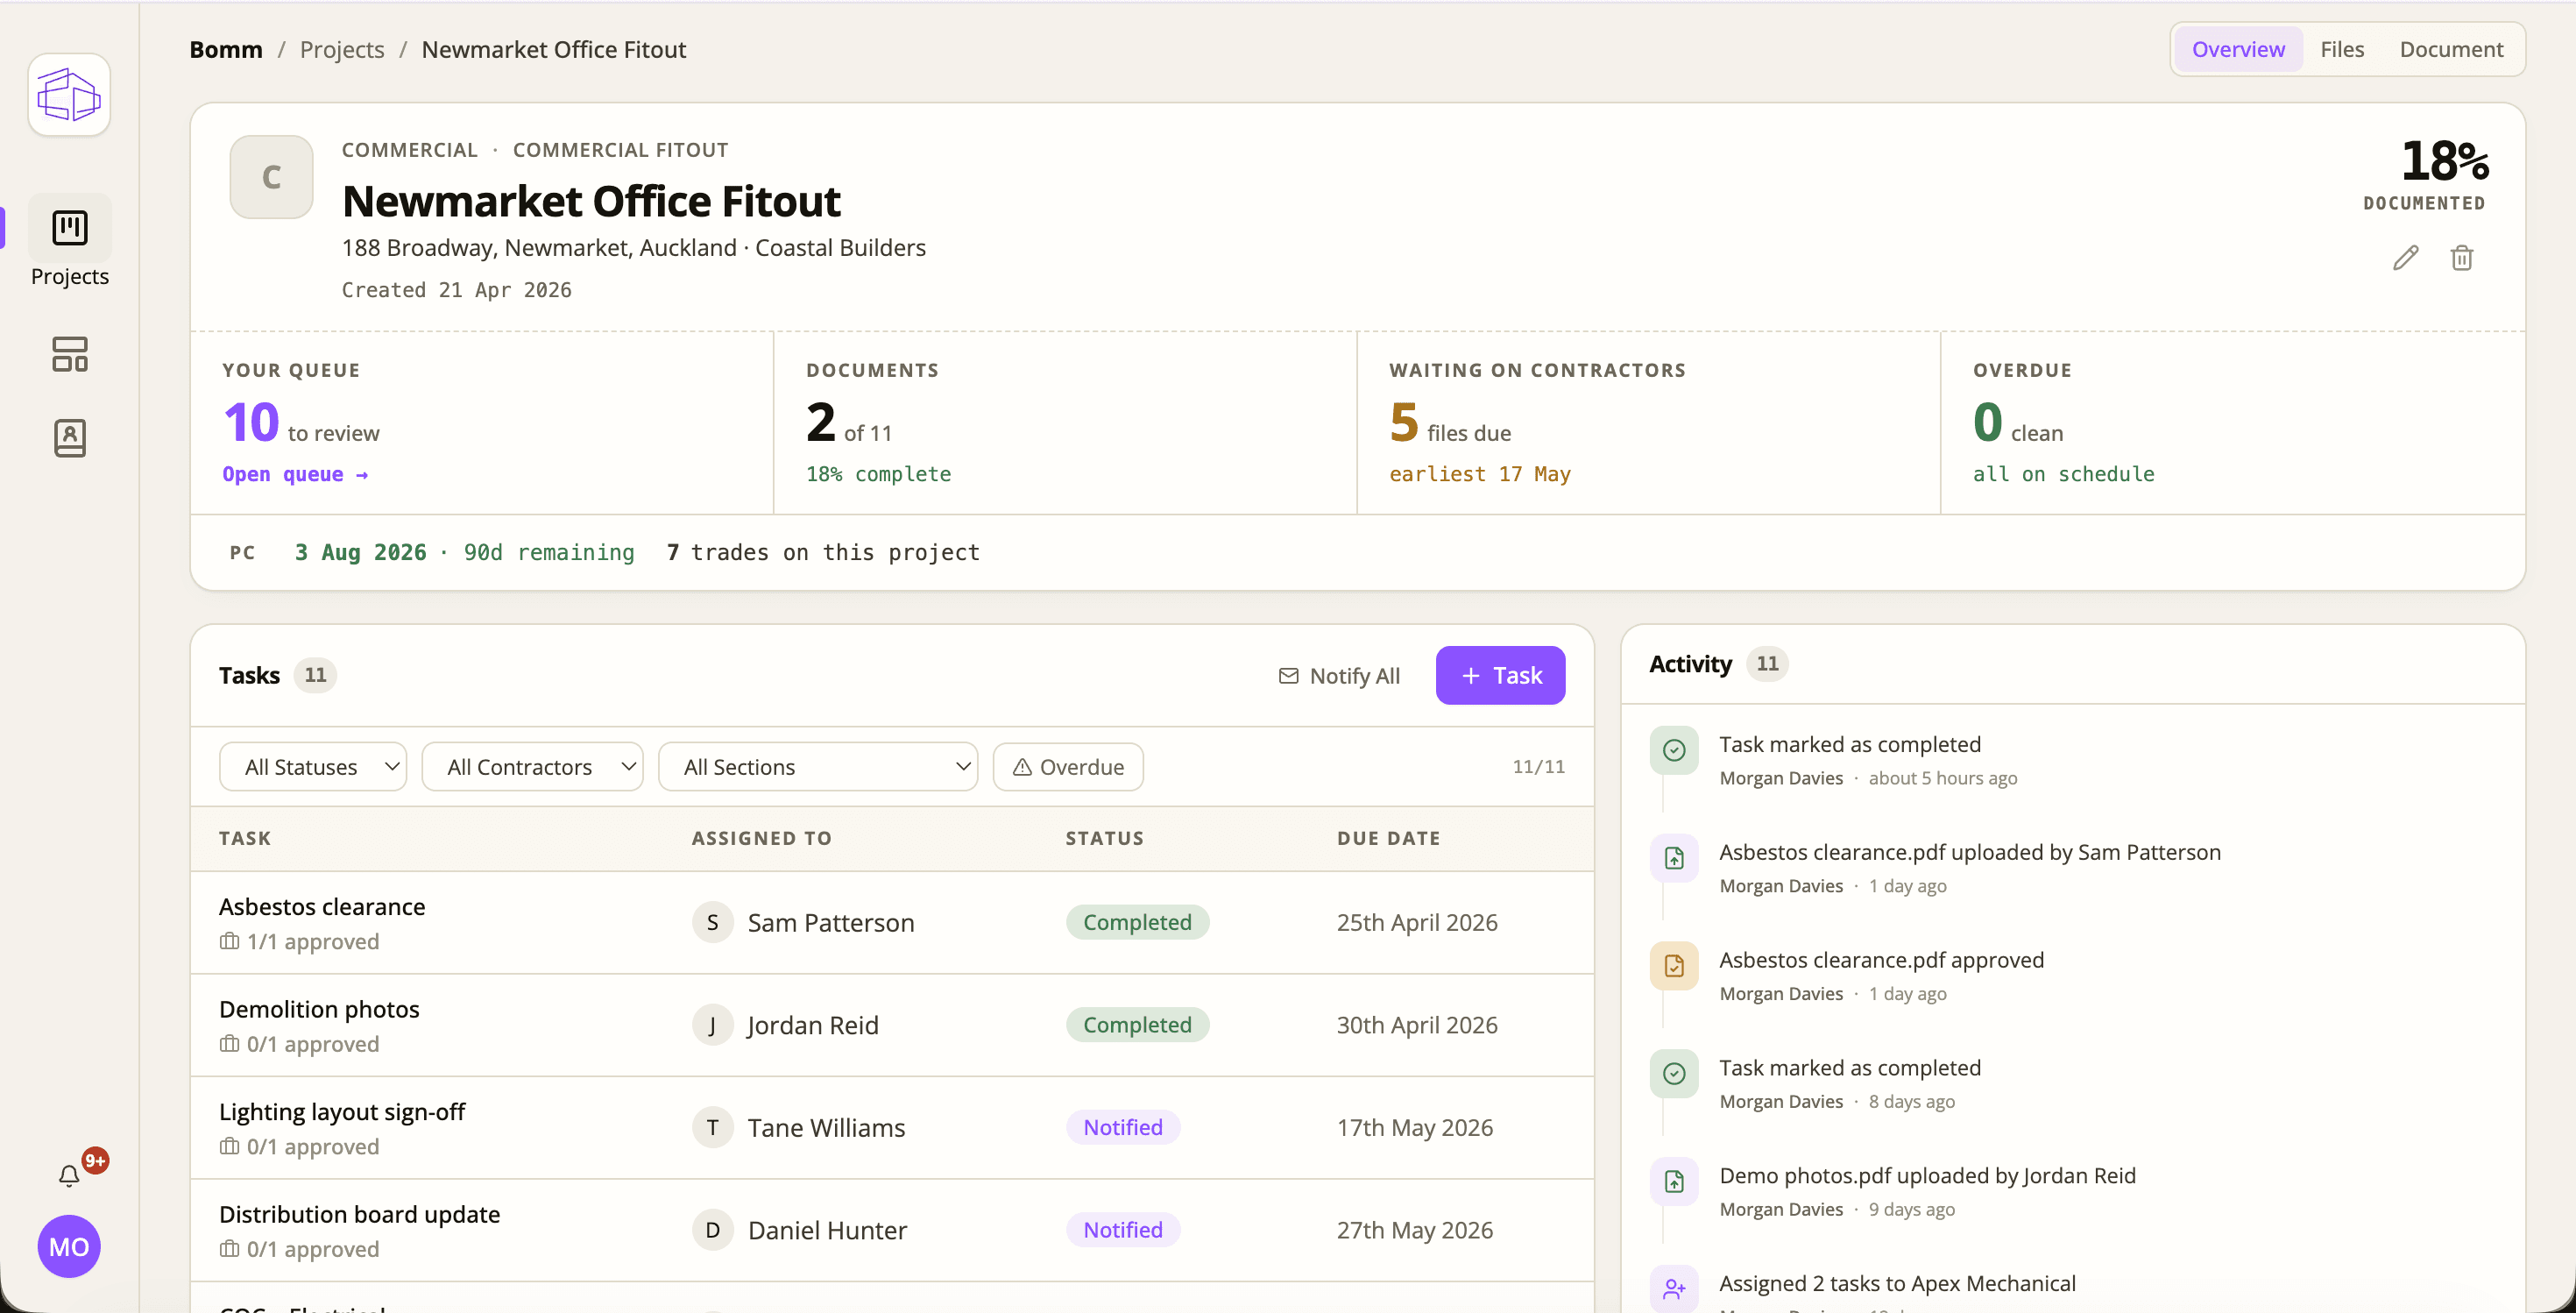
Task: Click the STATUS column header
Action: 1105,838
